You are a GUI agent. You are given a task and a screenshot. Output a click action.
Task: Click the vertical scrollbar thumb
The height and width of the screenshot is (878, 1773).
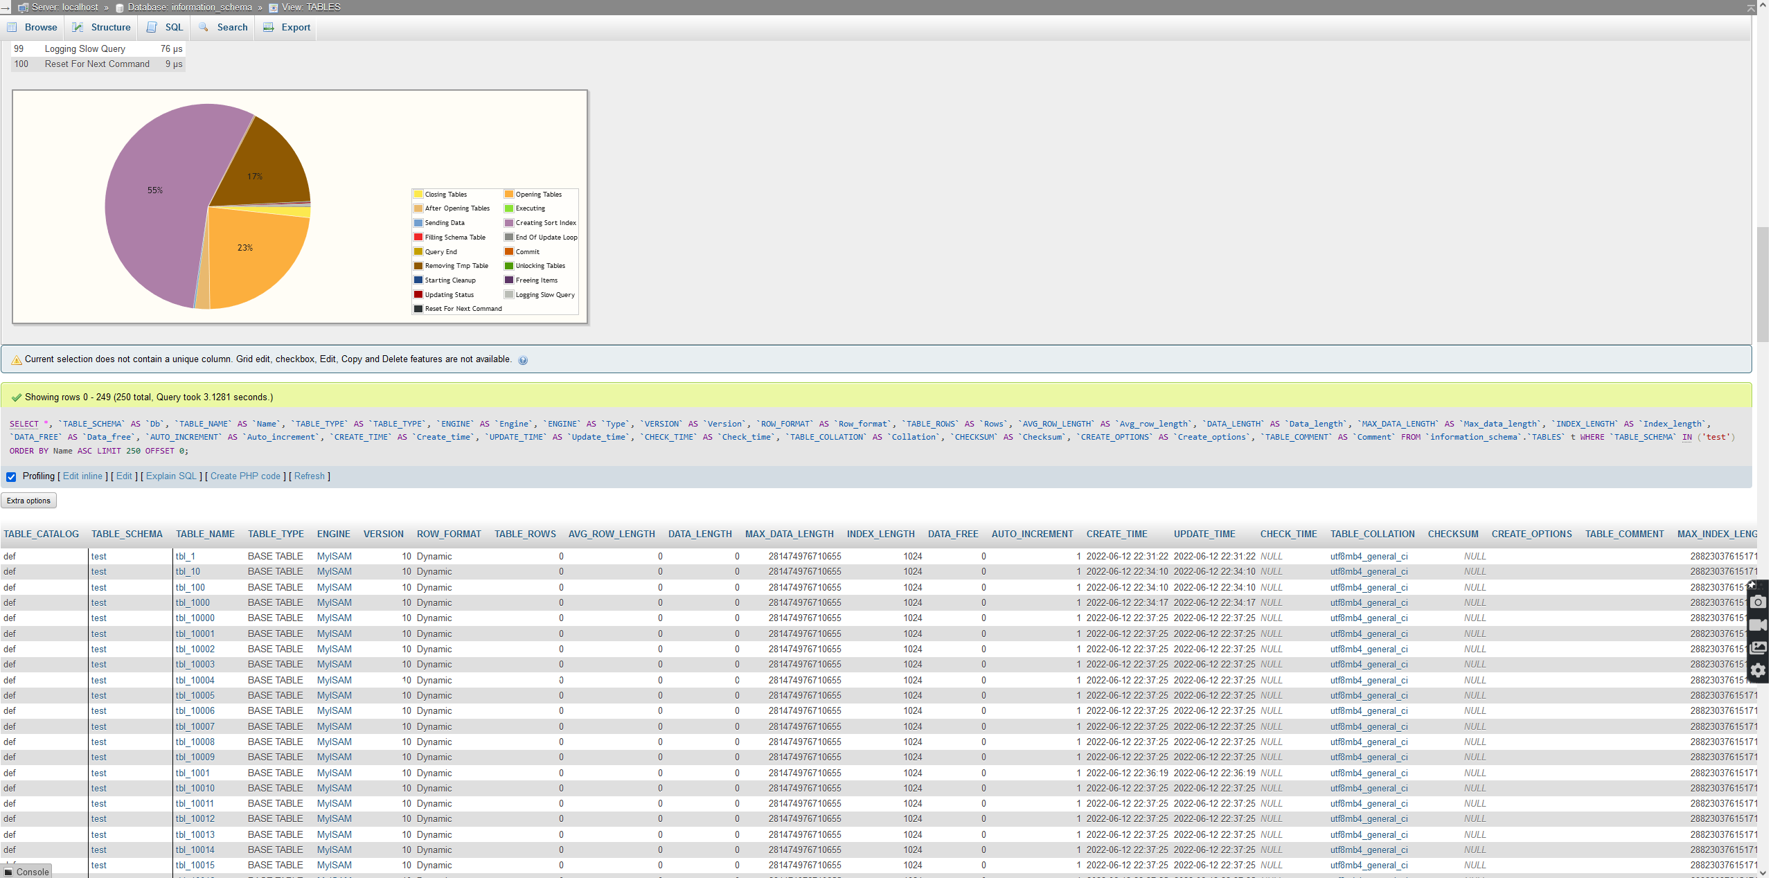pos(1763,284)
